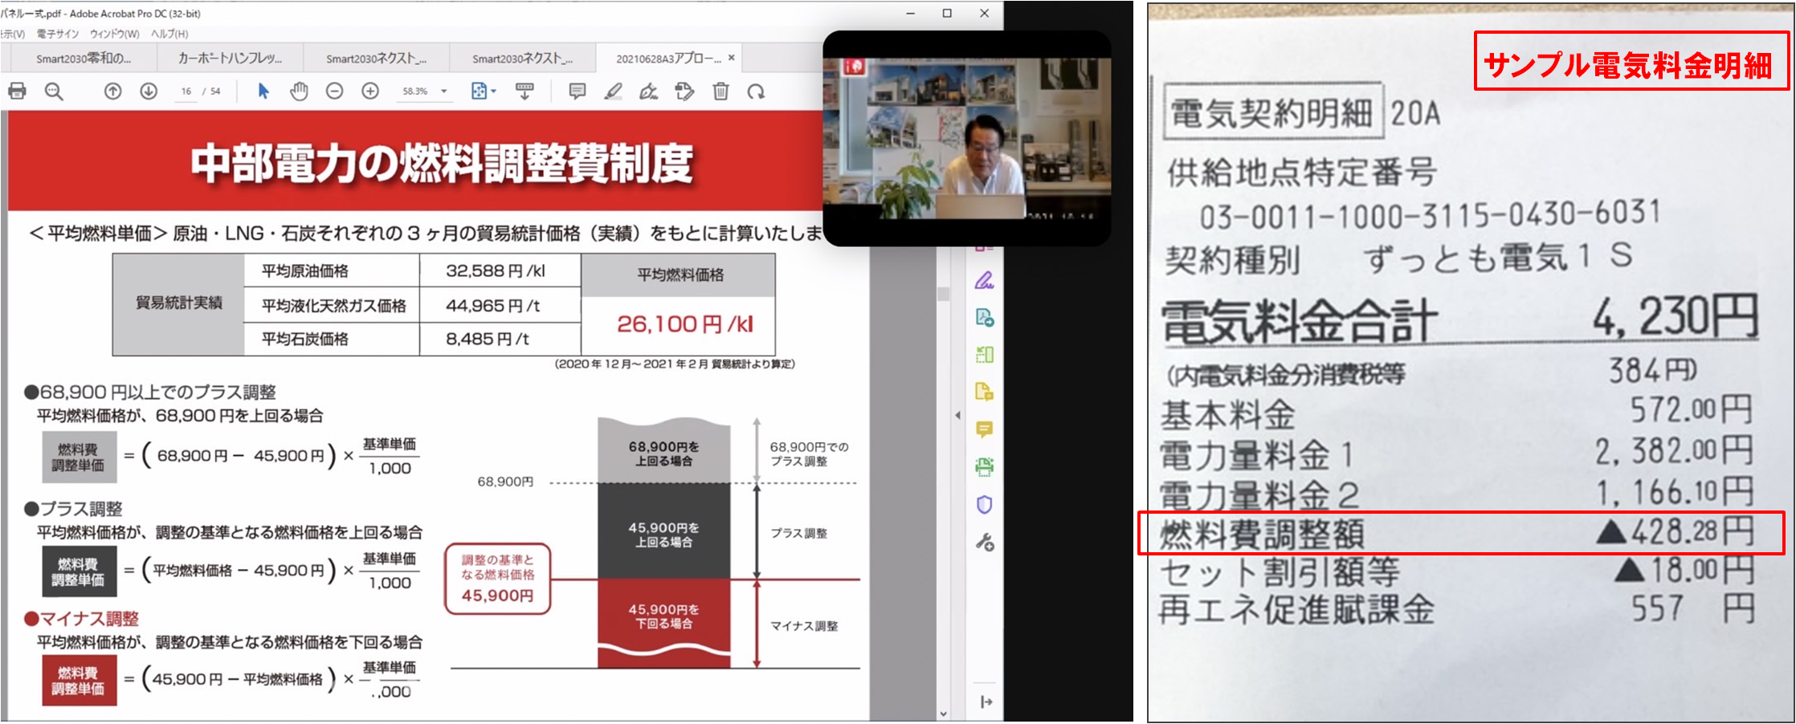Screen dimensions: 1796x724
Task: Open yellow Send for Comments tool
Action: pyautogui.click(x=984, y=392)
